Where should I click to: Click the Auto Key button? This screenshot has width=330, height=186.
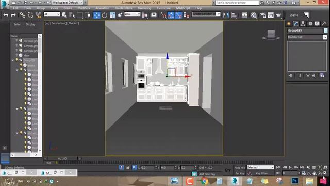240,168
